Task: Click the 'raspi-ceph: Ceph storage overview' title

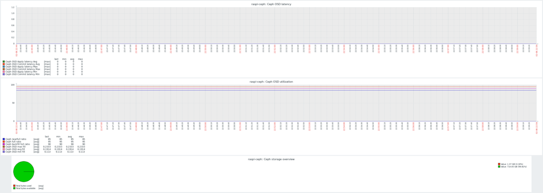Action: click(x=271, y=159)
